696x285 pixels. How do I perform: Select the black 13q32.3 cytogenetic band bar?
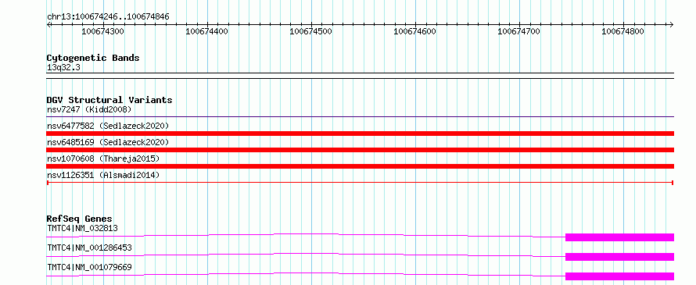(x=360, y=76)
